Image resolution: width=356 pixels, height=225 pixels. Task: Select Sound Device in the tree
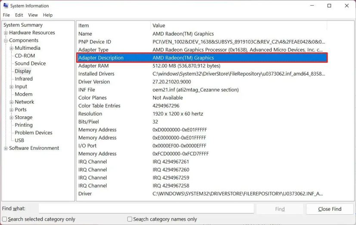click(30, 64)
